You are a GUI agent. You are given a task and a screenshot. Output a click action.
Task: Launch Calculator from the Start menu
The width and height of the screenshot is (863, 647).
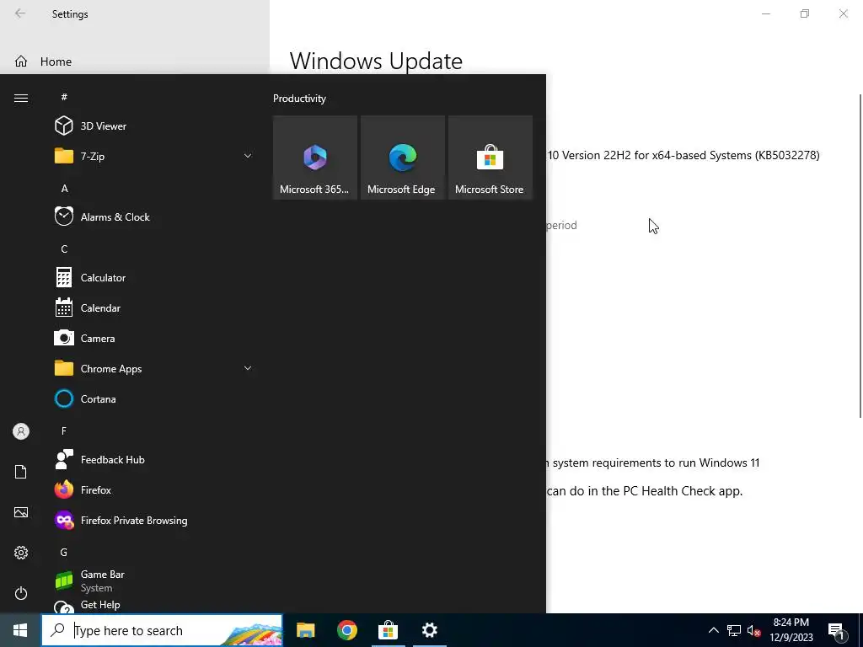point(154,278)
